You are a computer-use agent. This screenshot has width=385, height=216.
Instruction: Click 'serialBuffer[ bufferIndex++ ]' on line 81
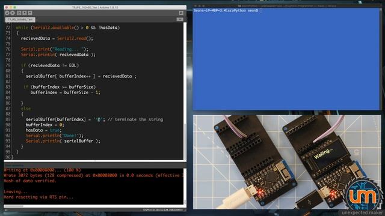[61, 76]
